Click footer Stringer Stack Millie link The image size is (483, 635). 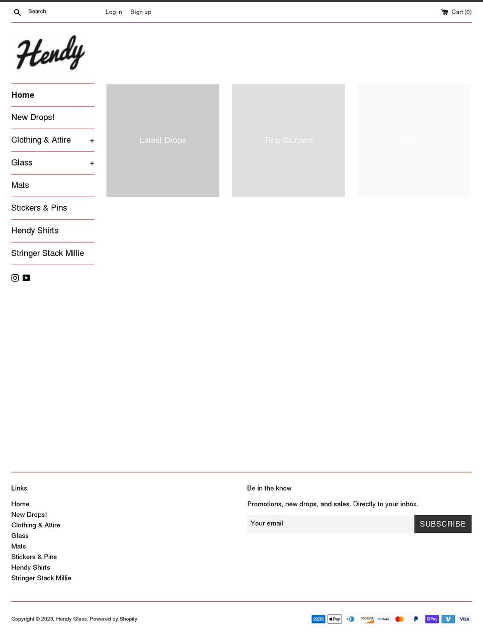(x=41, y=578)
